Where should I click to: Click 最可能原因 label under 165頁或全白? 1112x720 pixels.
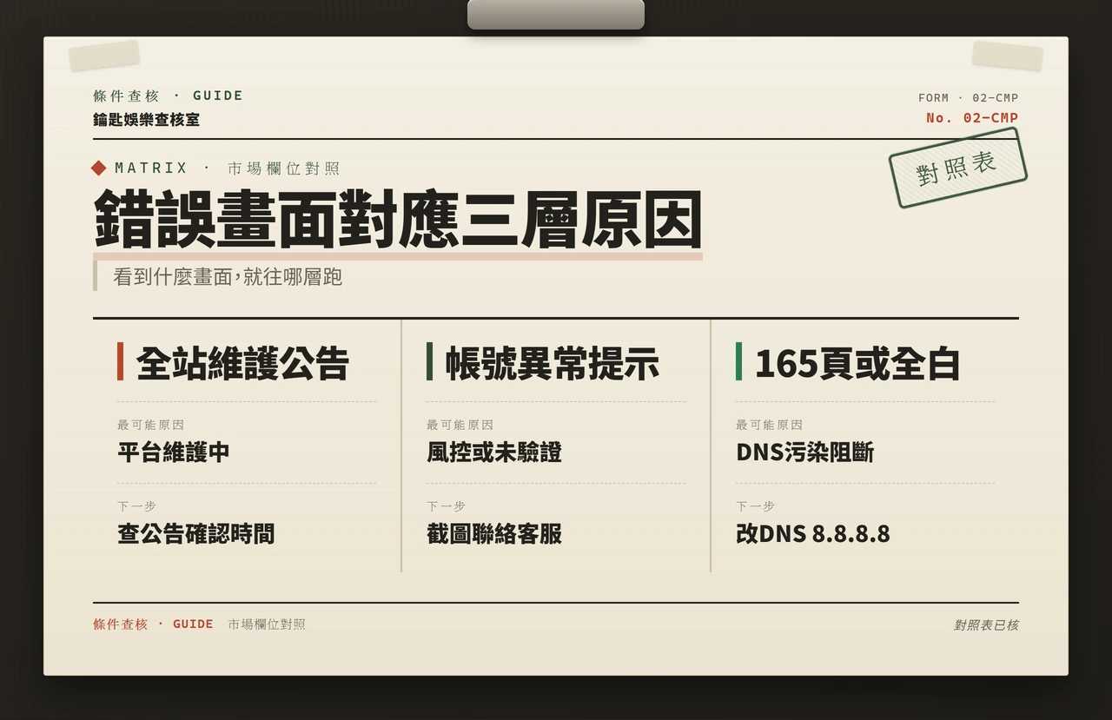coord(770,425)
